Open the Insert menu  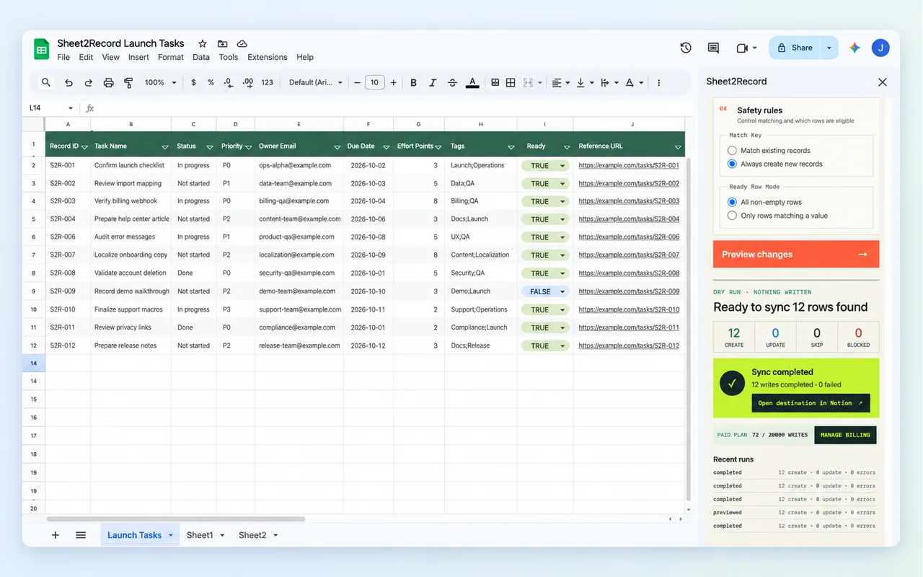(x=138, y=57)
